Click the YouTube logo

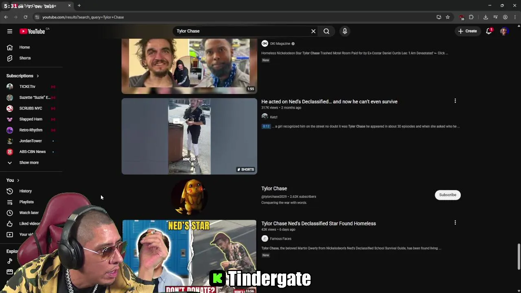click(32, 31)
